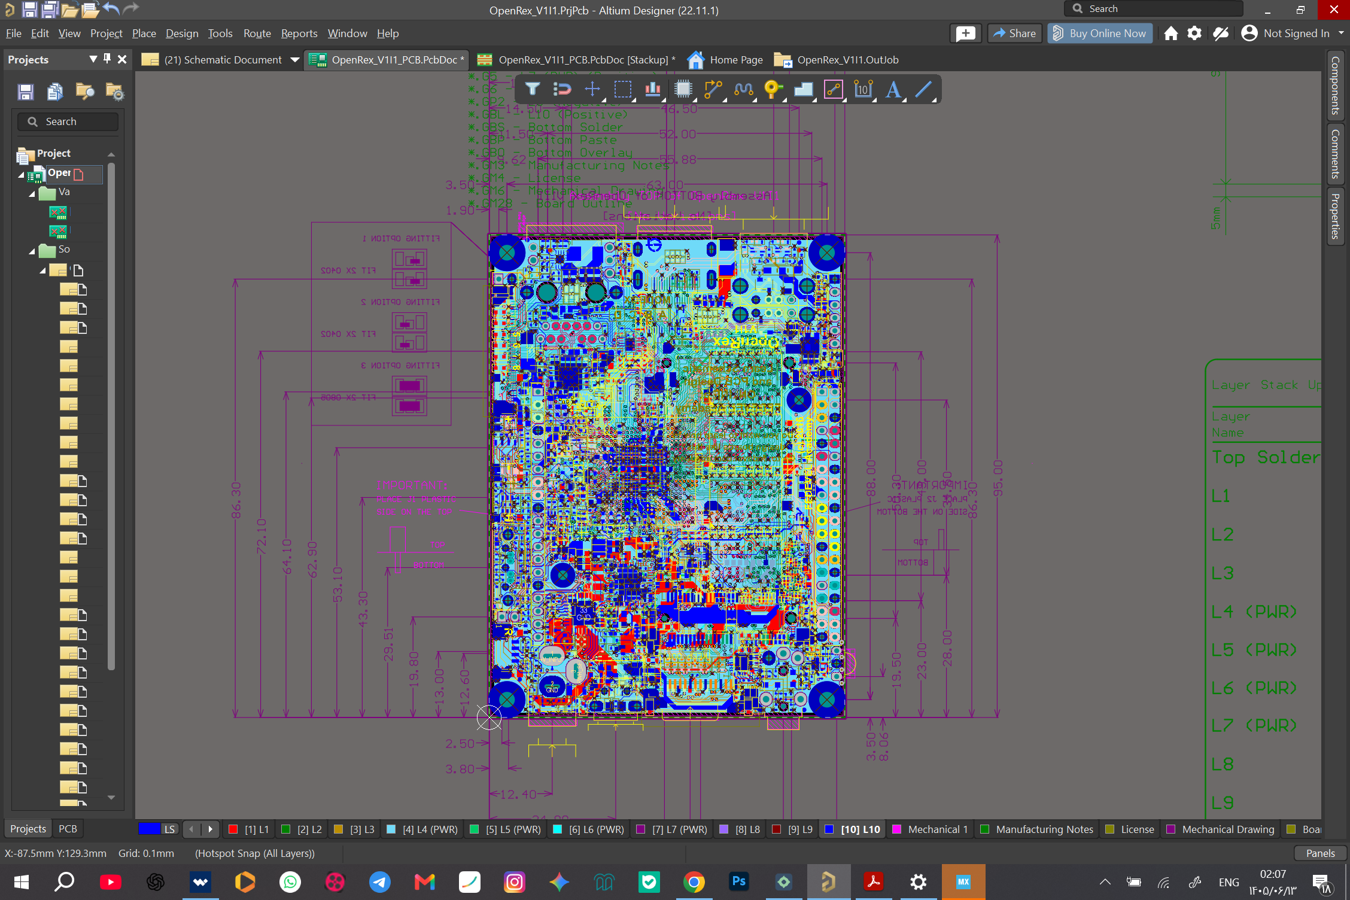Viewport: 1350px width, 900px height.
Task: Switch to the OpenRex_V1I1_PCB.PcbDoc [Stackup] tab
Action: pyautogui.click(x=577, y=60)
